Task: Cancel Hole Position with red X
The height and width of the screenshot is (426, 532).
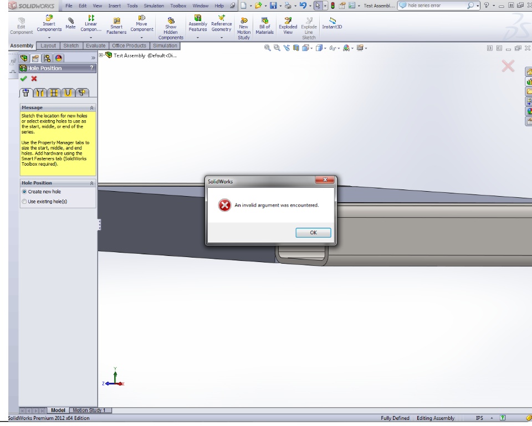Action: pyautogui.click(x=34, y=79)
